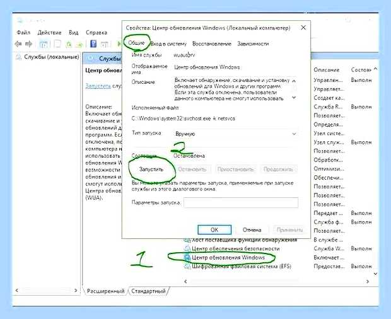Click the Приостановить button
The image size is (391, 319).
tap(235, 170)
